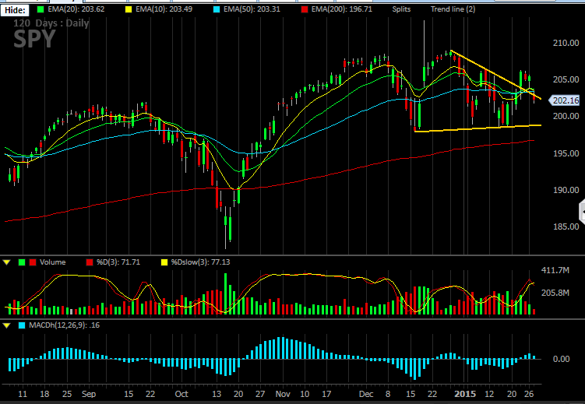
Task: Click the Oct date axis label
Action: click(x=181, y=395)
